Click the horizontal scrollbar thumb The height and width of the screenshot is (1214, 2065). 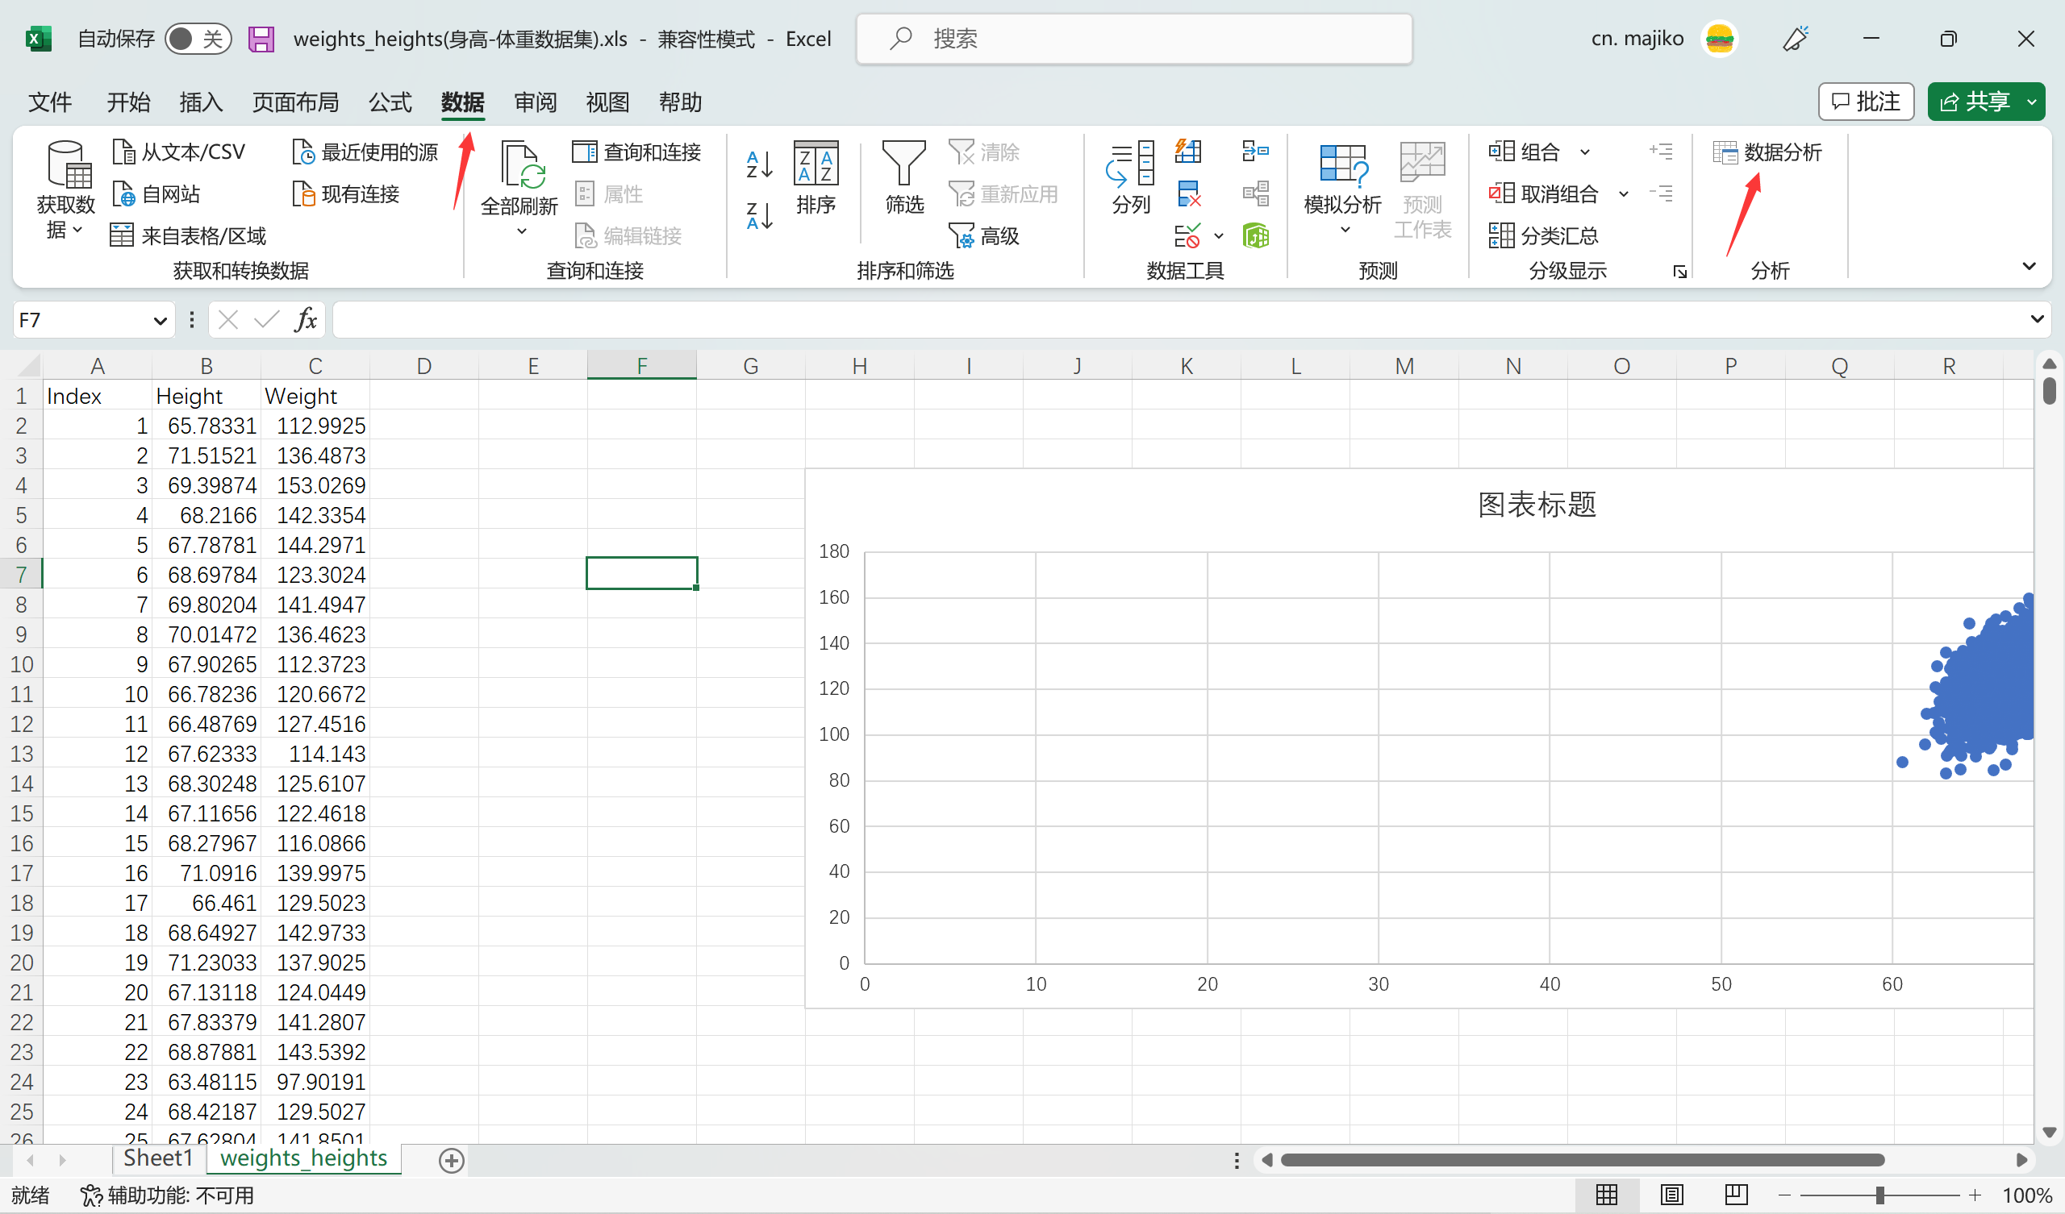point(1583,1160)
